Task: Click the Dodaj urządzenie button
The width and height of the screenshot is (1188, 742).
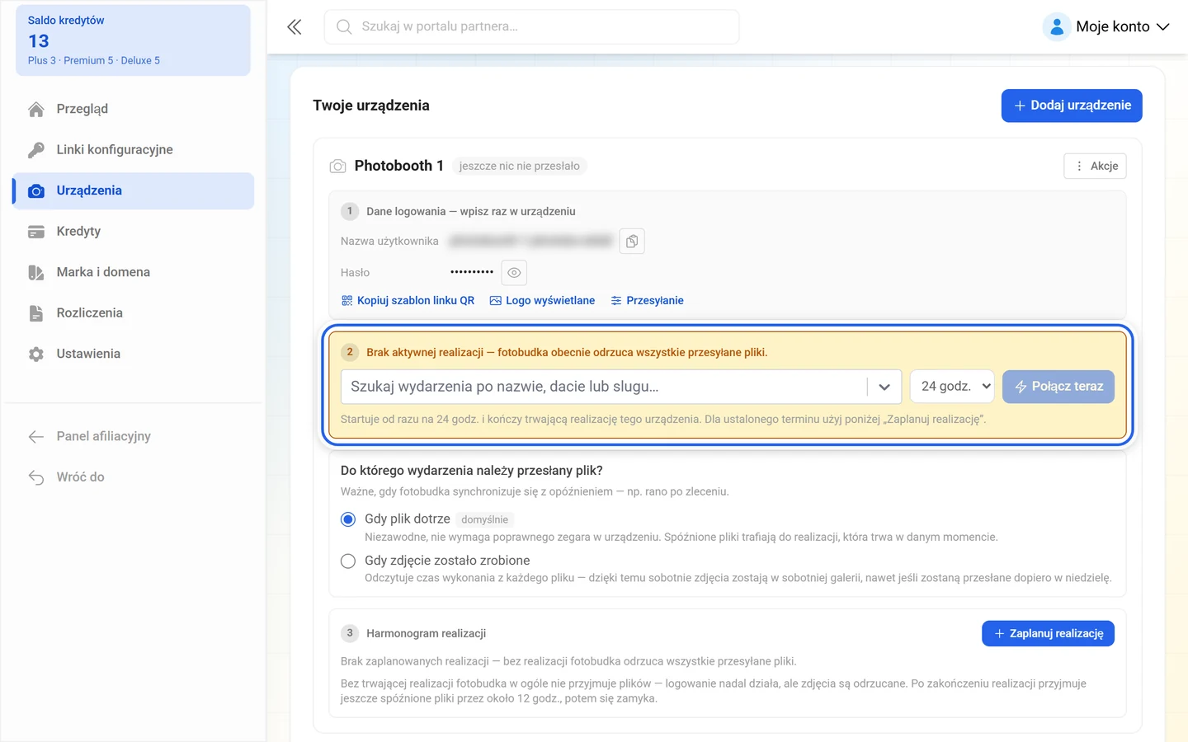Action: (x=1072, y=106)
